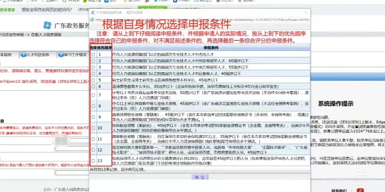Open the 学习工作情况 tab
385x192 pixels.
[76, 54]
